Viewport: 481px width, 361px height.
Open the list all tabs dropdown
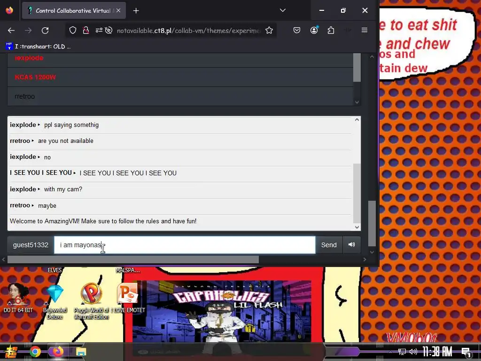[x=282, y=10]
